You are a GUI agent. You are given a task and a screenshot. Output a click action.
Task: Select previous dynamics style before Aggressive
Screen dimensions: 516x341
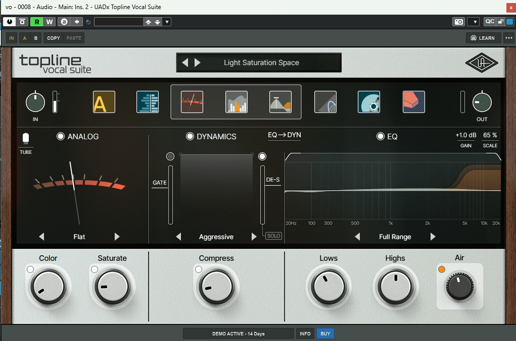pyautogui.click(x=177, y=237)
